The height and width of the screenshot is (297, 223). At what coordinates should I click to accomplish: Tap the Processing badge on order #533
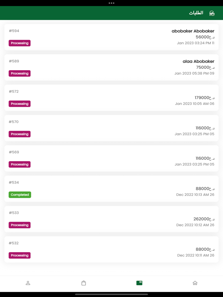coord(20,225)
